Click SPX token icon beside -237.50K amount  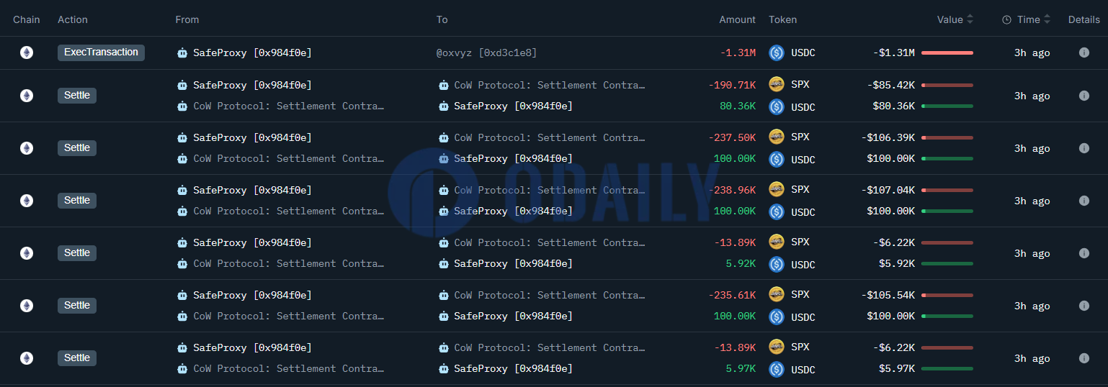(x=777, y=137)
